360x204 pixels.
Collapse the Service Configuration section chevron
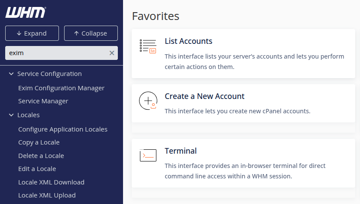[x=11, y=74]
